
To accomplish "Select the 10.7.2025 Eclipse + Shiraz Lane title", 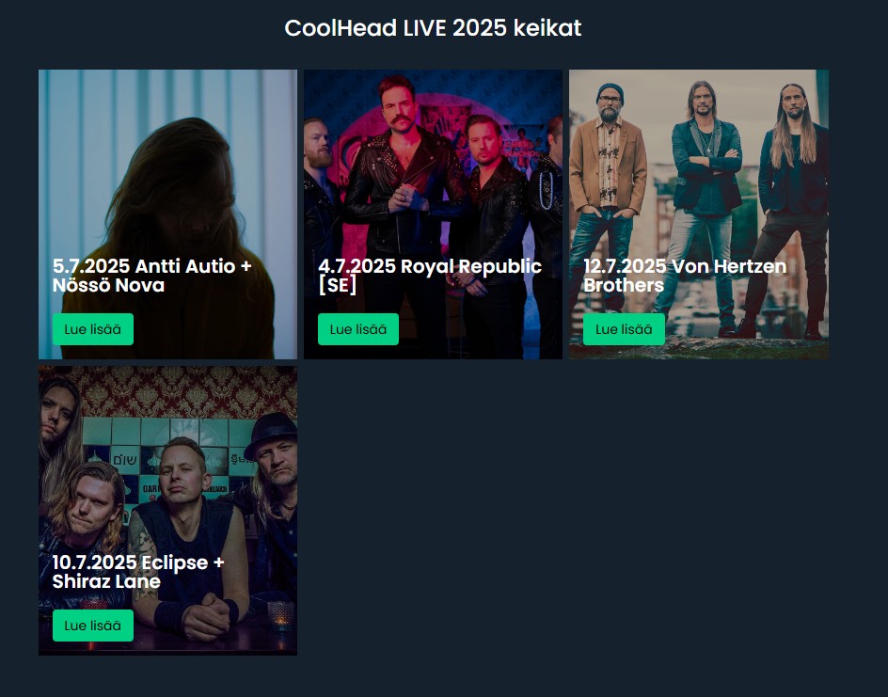I will [x=138, y=571].
